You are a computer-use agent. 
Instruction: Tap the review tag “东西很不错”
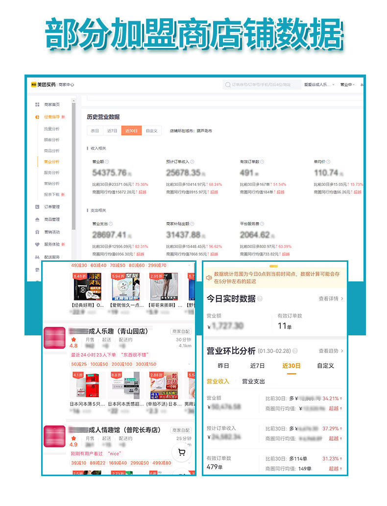coord(135,354)
